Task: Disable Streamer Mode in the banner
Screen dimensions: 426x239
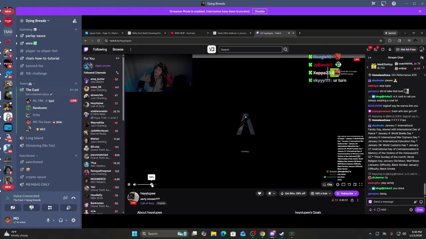Action: tap(260, 11)
